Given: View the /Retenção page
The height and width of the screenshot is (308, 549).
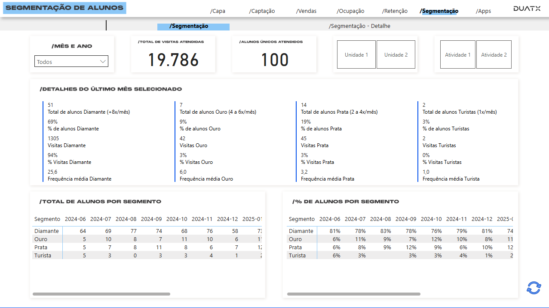Looking at the screenshot, I should pos(395,11).
